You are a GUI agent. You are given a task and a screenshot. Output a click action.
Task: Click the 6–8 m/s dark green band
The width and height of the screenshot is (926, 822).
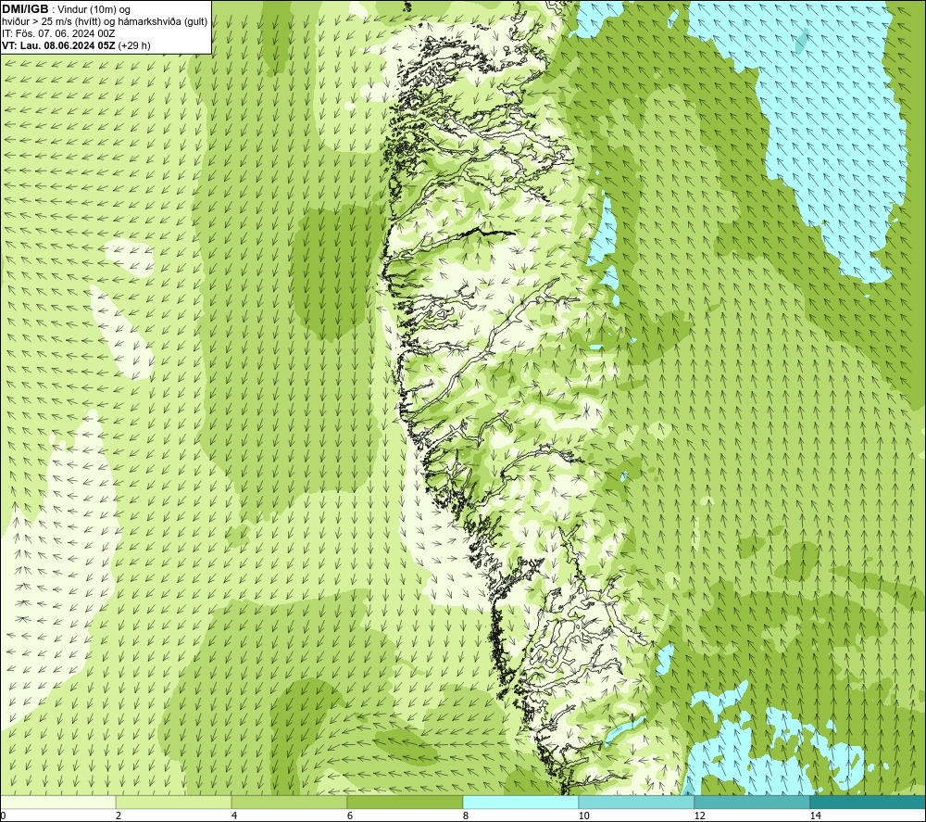coord(406,802)
